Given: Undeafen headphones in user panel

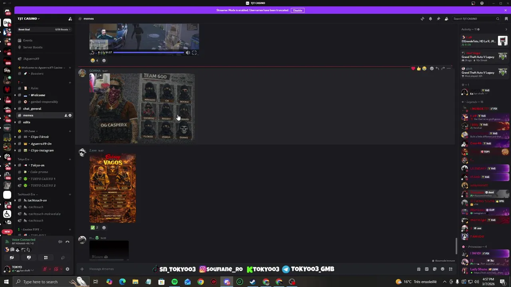Looking at the screenshot, I should click(56, 269).
